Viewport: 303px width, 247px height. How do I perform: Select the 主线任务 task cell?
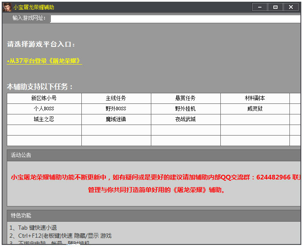tap(116, 98)
